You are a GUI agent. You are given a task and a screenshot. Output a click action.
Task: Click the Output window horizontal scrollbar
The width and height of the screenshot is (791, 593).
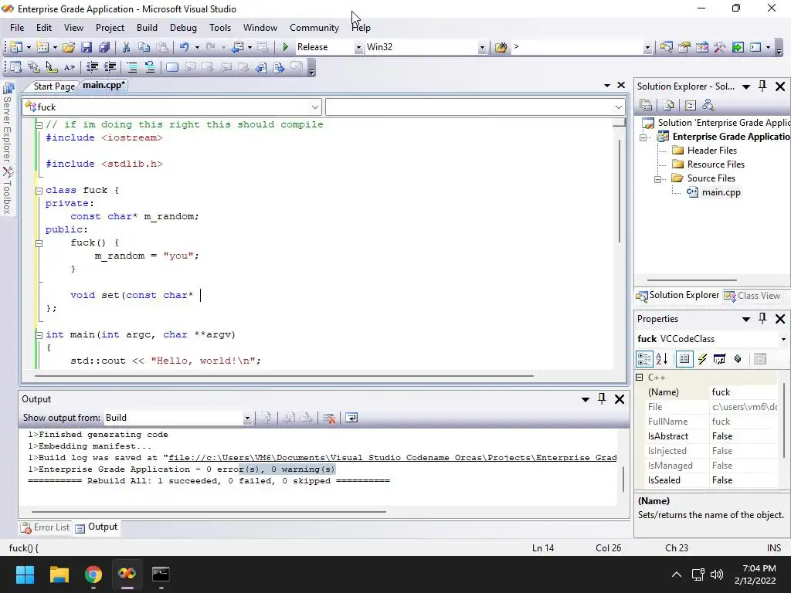(209, 512)
